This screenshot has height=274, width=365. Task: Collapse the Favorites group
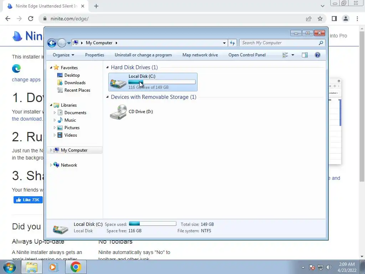(x=51, y=67)
